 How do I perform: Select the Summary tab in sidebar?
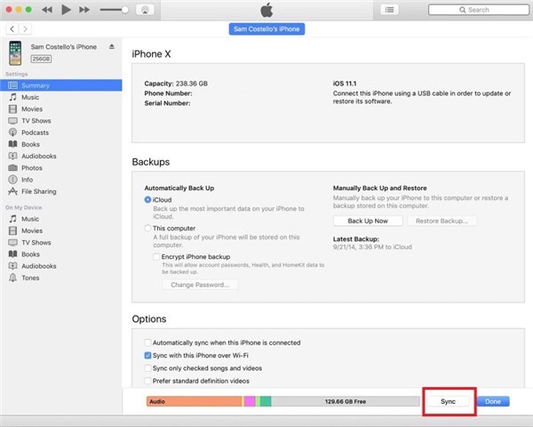coord(36,85)
